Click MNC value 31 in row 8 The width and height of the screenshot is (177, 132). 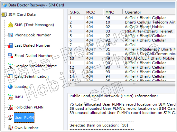pyautogui.click(x=108, y=49)
